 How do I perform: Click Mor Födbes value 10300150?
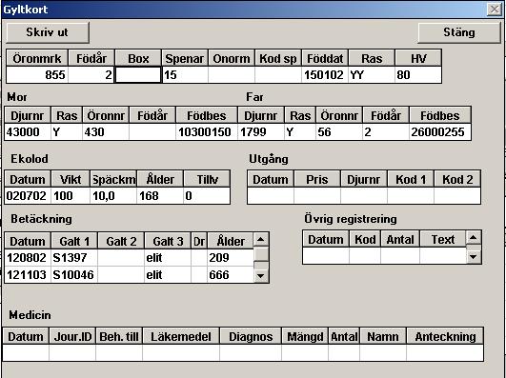coord(207,132)
